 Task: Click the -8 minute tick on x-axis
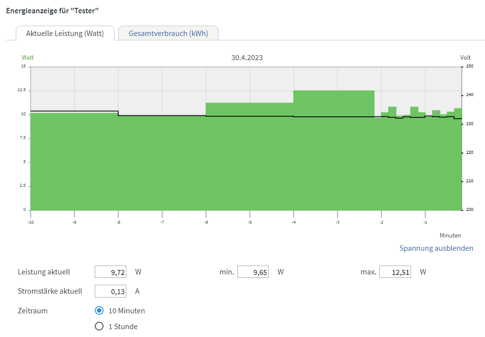coord(118,222)
